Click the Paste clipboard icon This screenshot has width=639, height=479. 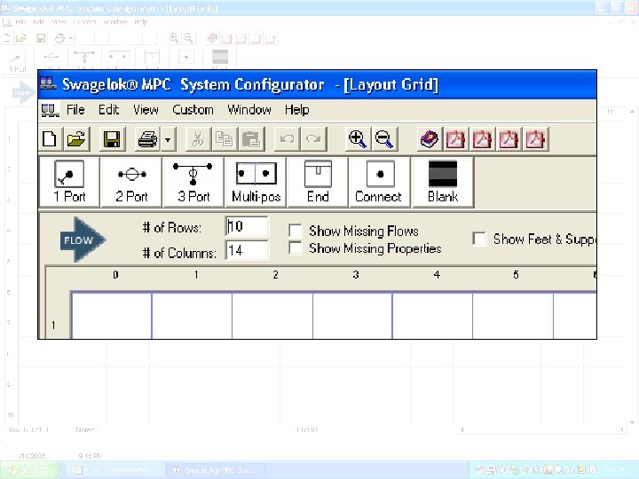(x=251, y=139)
